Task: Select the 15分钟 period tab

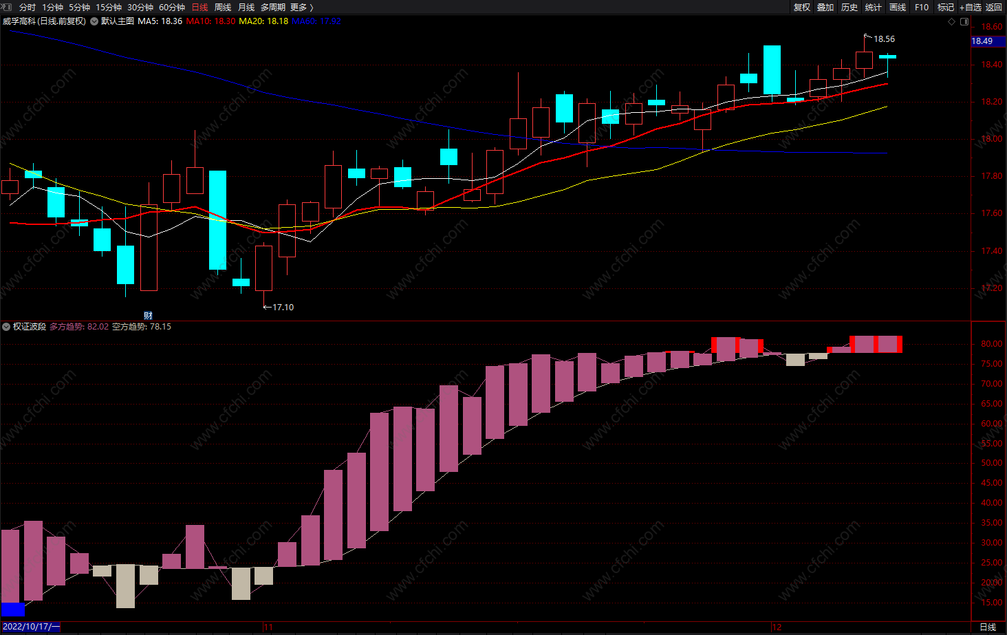Action: click(109, 7)
